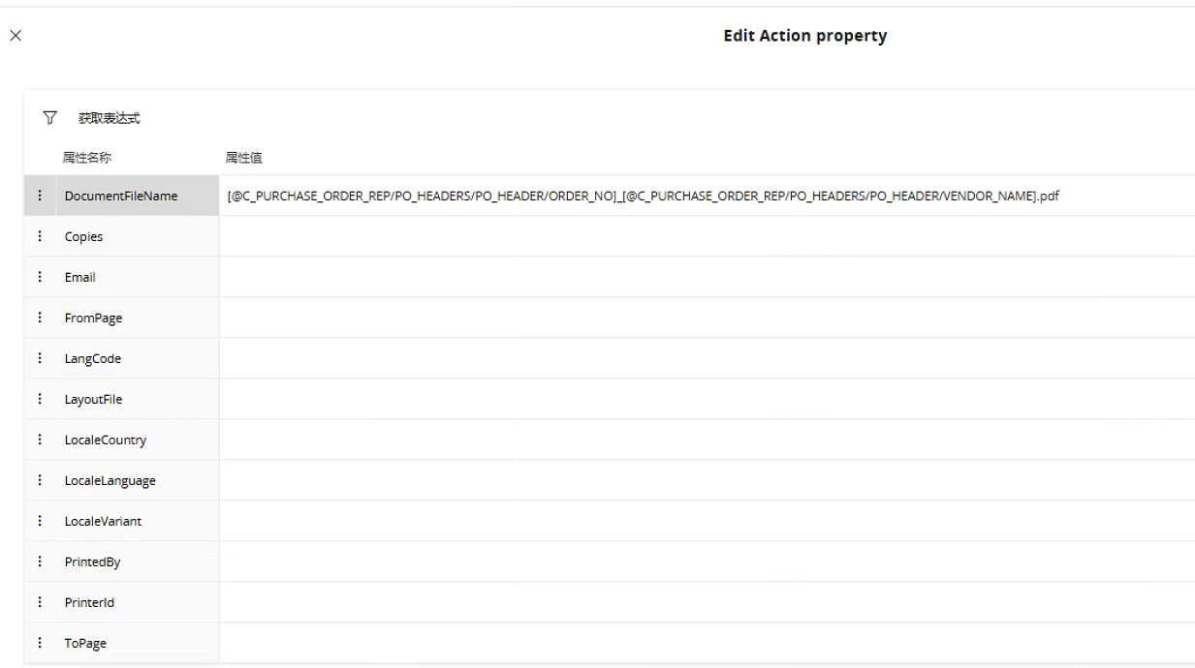The width and height of the screenshot is (1195, 668).
Task: Open row menu dots for LayoutFile
Action: point(40,399)
